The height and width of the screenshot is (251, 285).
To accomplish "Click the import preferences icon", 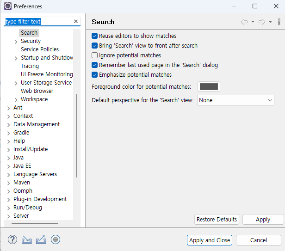I will click(x=26, y=240).
